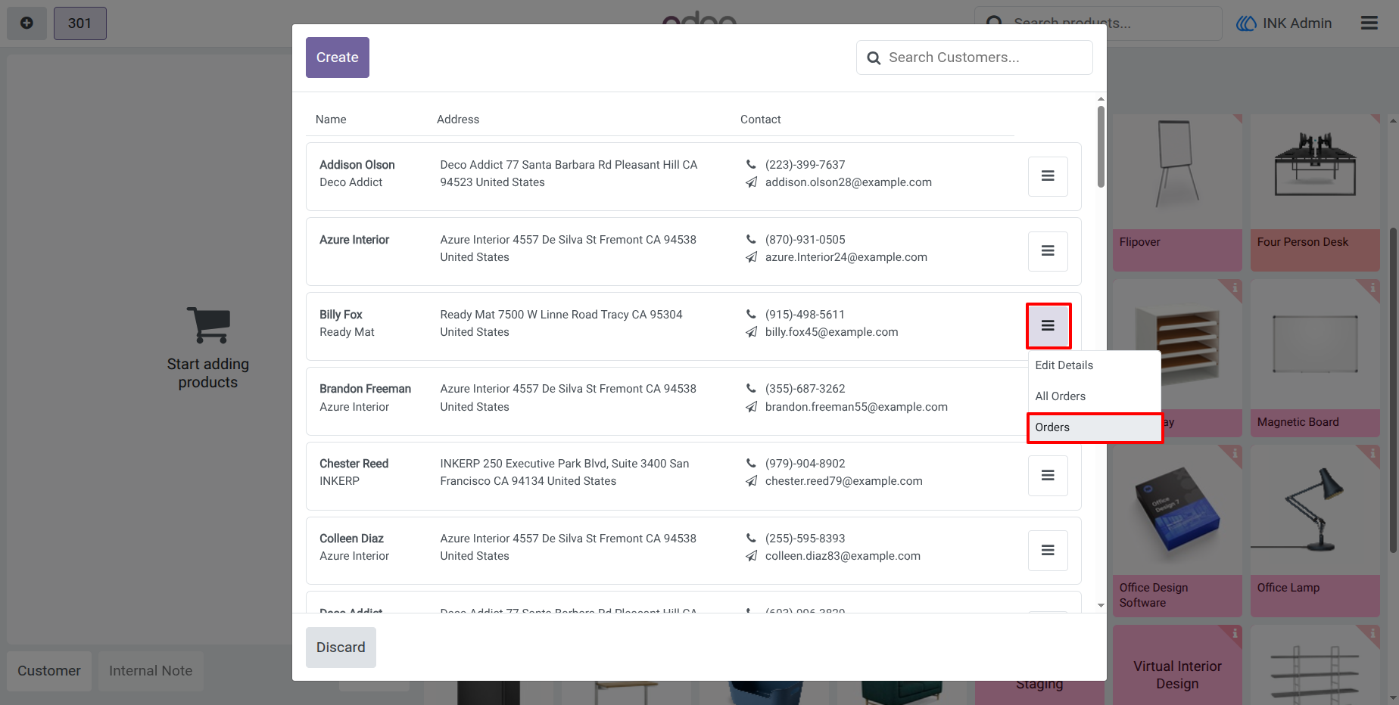Select the Flipover product

(x=1177, y=193)
